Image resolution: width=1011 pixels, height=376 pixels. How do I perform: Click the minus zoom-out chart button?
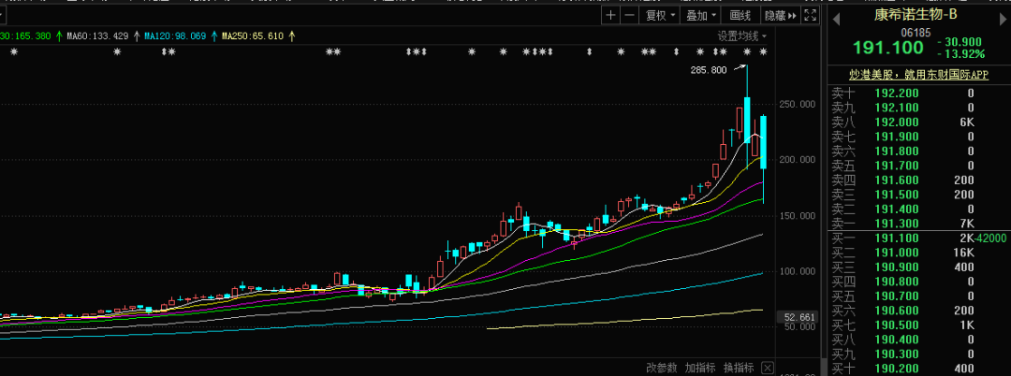[629, 15]
